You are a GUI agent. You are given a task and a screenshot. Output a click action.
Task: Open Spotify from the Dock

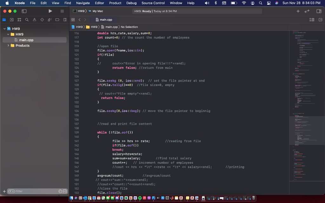coord(140,198)
